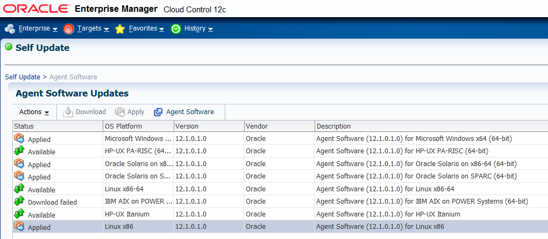Open the Actions dropdown menu
This screenshot has height=239, width=548.
click(x=34, y=112)
